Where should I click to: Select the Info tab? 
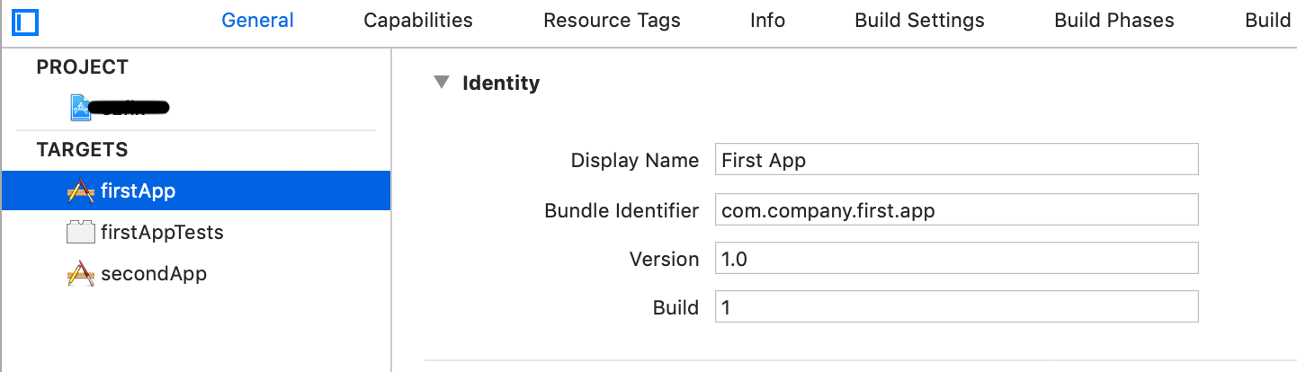767,20
